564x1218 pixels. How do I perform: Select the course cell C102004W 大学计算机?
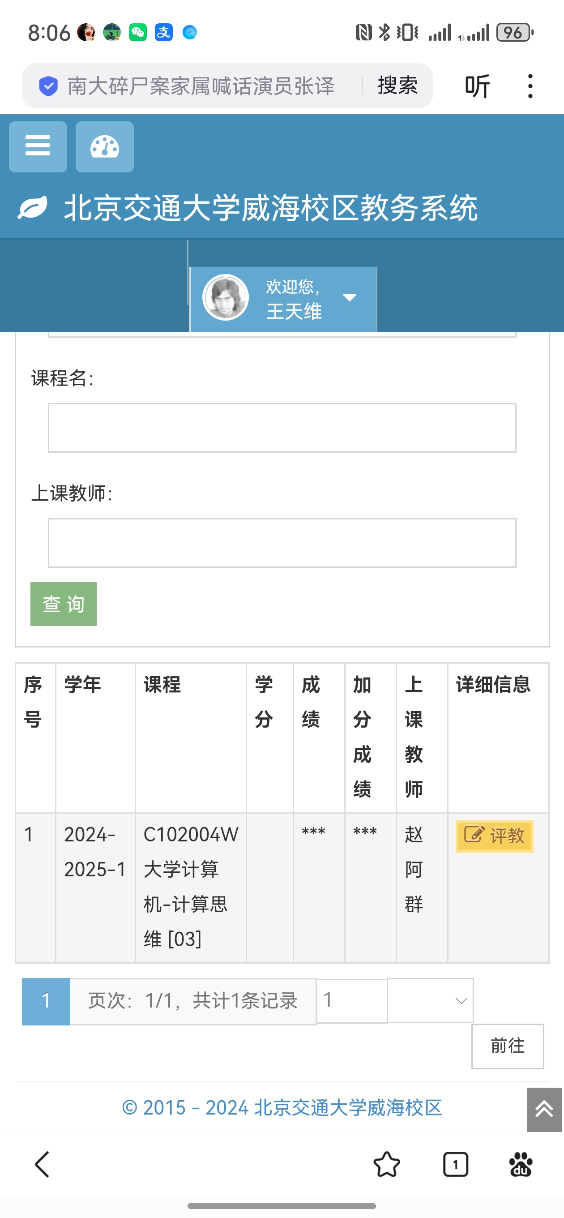(x=191, y=887)
